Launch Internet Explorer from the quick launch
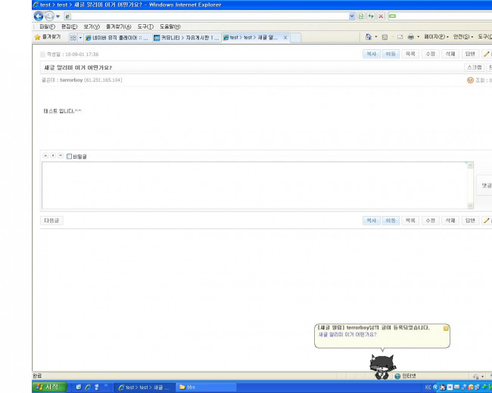 tap(88, 387)
